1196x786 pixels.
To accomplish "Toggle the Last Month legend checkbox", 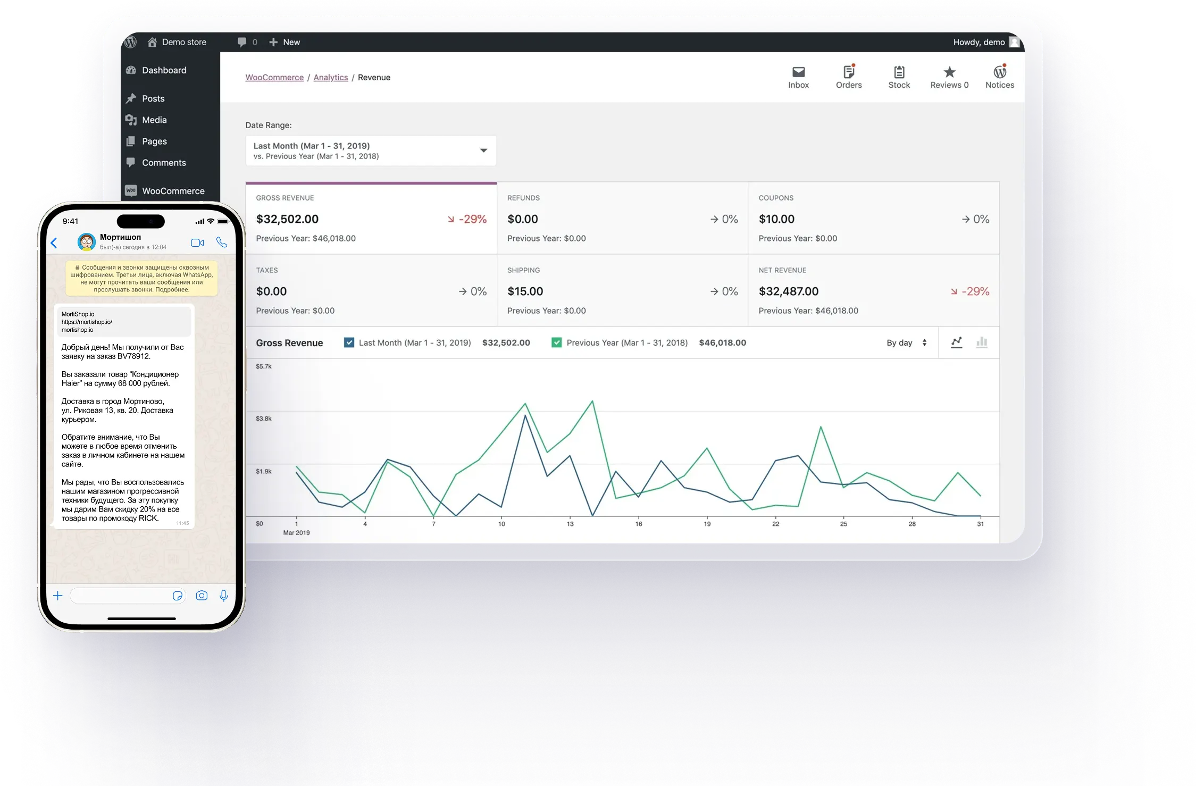I will pyautogui.click(x=349, y=342).
